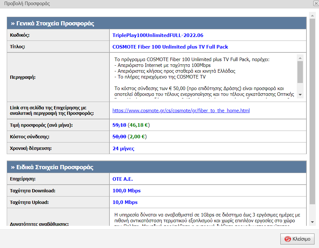Click the Κωδικός: label
This screenshot has height=248, width=319.
point(20,35)
